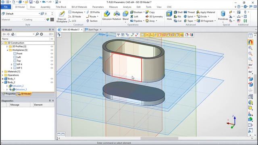Screen dimensions: 258x145
Task: Close the ISO 3D Model 7 tab
Action: (81, 29)
